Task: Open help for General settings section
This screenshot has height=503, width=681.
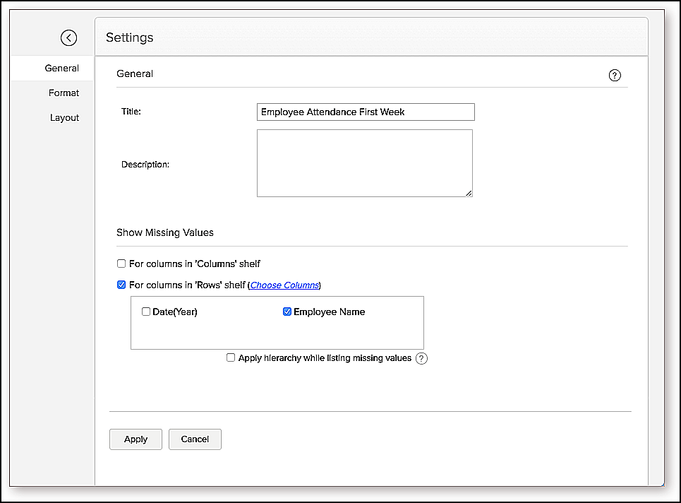Action: [615, 76]
